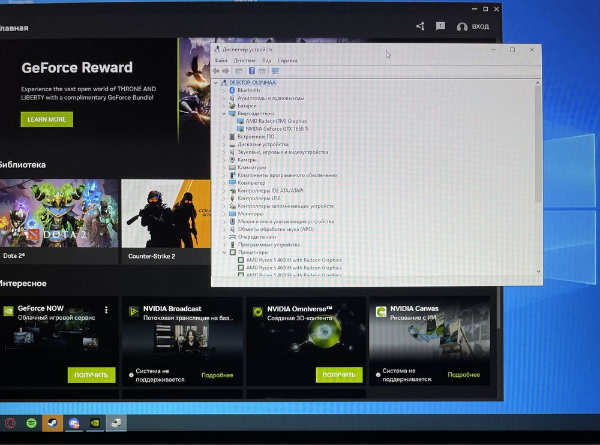Click ПОЛУЧИТЬ on GeForce NOW card
Viewport: 600px width, 445px height.
(91, 375)
